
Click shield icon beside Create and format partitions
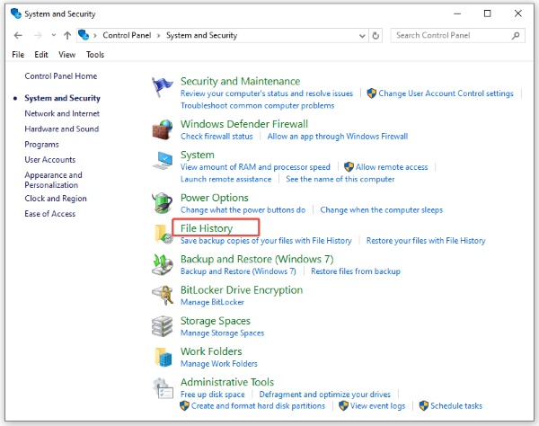184,405
